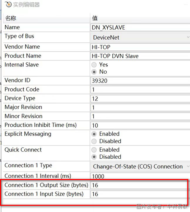The height and width of the screenshot is (212, 190).
Task: Select Disabled for Quick Connect
Action: tap(94, 157)
